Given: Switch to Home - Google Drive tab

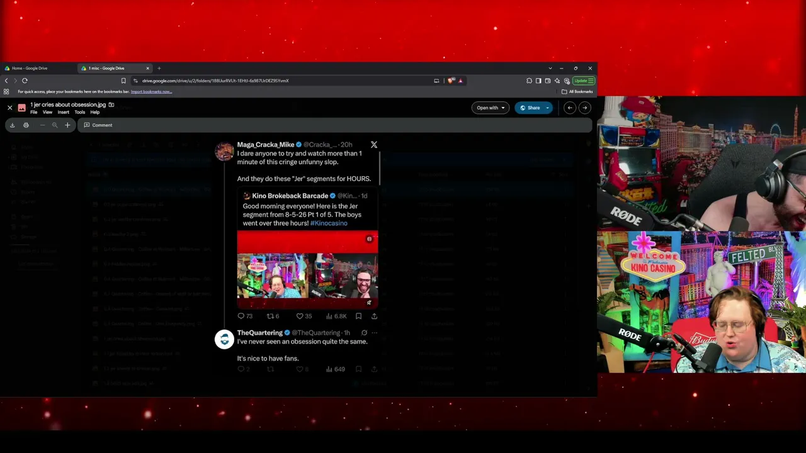Looking at the screenshot, I should coord(30,68).
